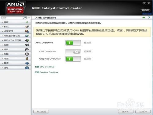Expand the 预设 chevron
The height and width of the screenshot is (115, 153).
pyautogui.click(x=2, y=27)
